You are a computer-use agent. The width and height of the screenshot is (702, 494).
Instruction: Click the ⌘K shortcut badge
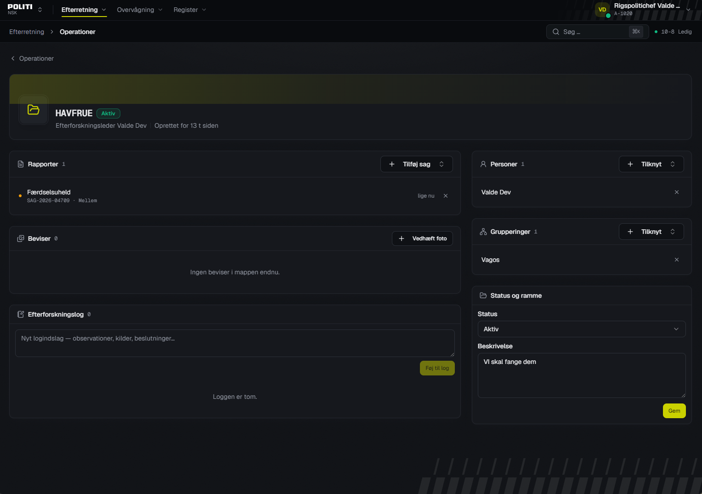(636, 32)
